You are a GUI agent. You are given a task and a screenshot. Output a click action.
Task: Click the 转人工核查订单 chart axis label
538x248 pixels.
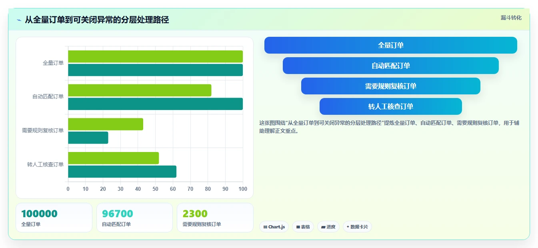click(x=46, y=165)
